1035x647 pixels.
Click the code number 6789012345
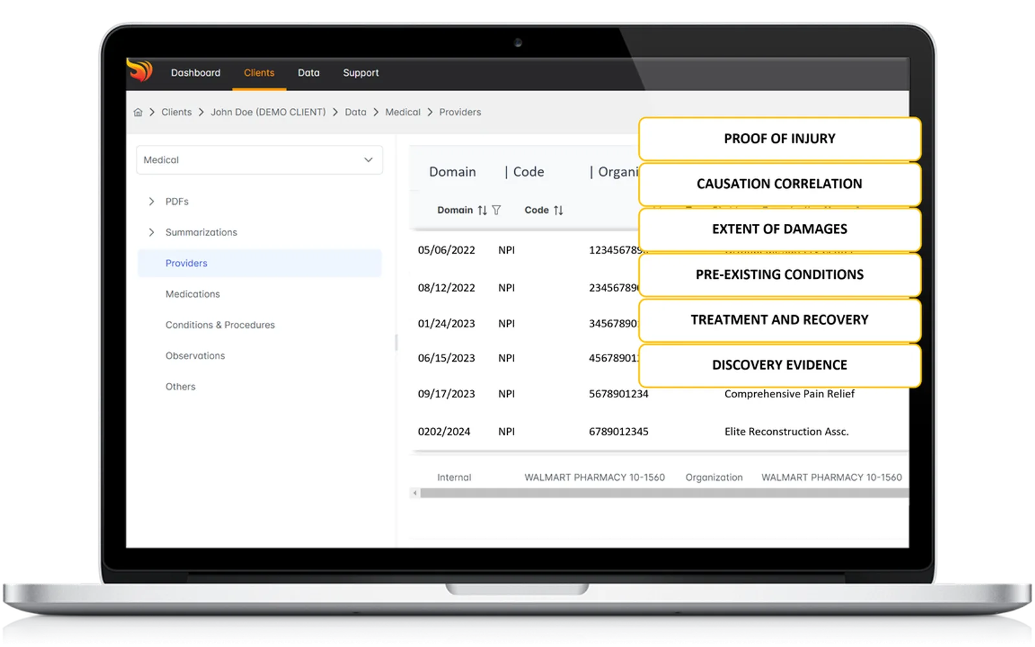[618, 432]
